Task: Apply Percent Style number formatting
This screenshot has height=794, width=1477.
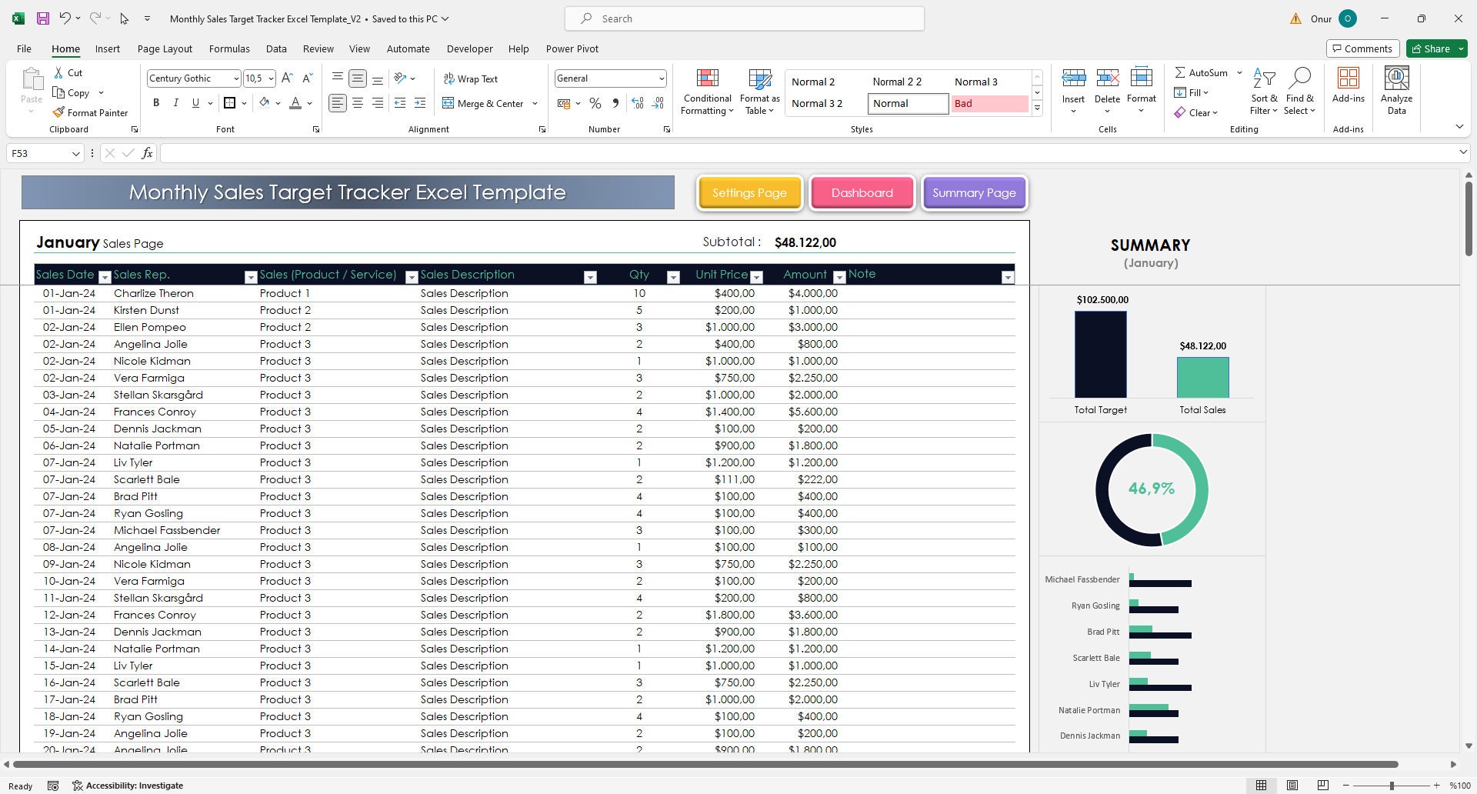Action: tap(595, 102)
